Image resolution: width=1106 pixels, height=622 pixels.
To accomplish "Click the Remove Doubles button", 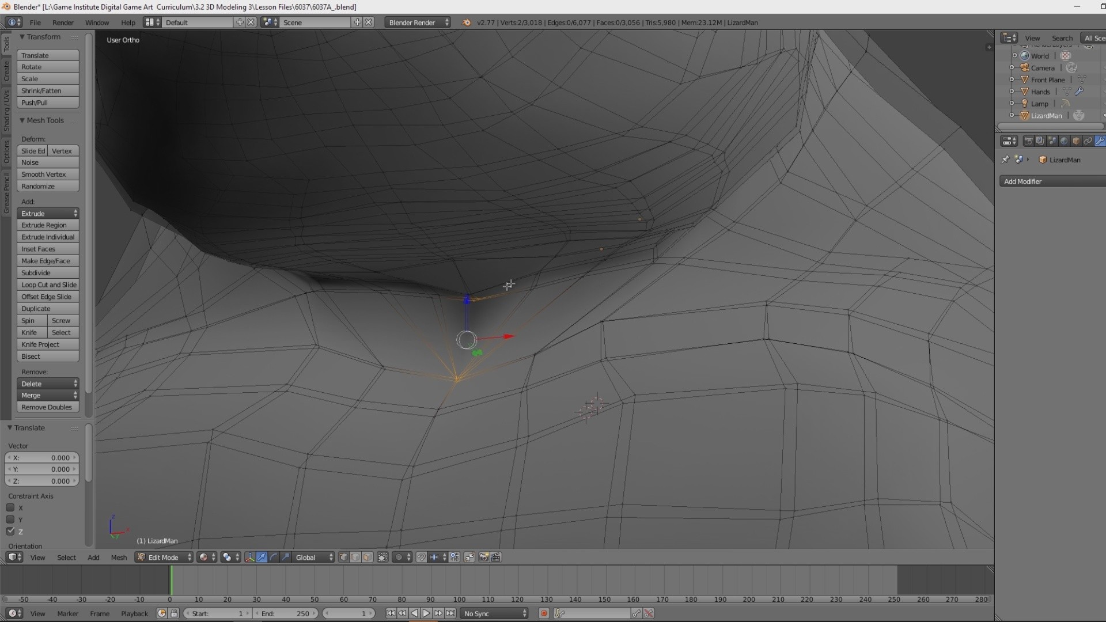I will pos(48,407).
